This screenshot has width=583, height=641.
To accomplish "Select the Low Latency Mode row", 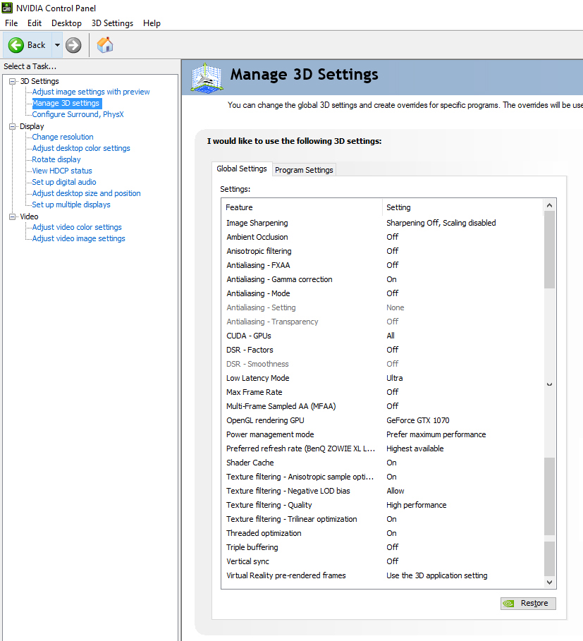I will point(383,378).
